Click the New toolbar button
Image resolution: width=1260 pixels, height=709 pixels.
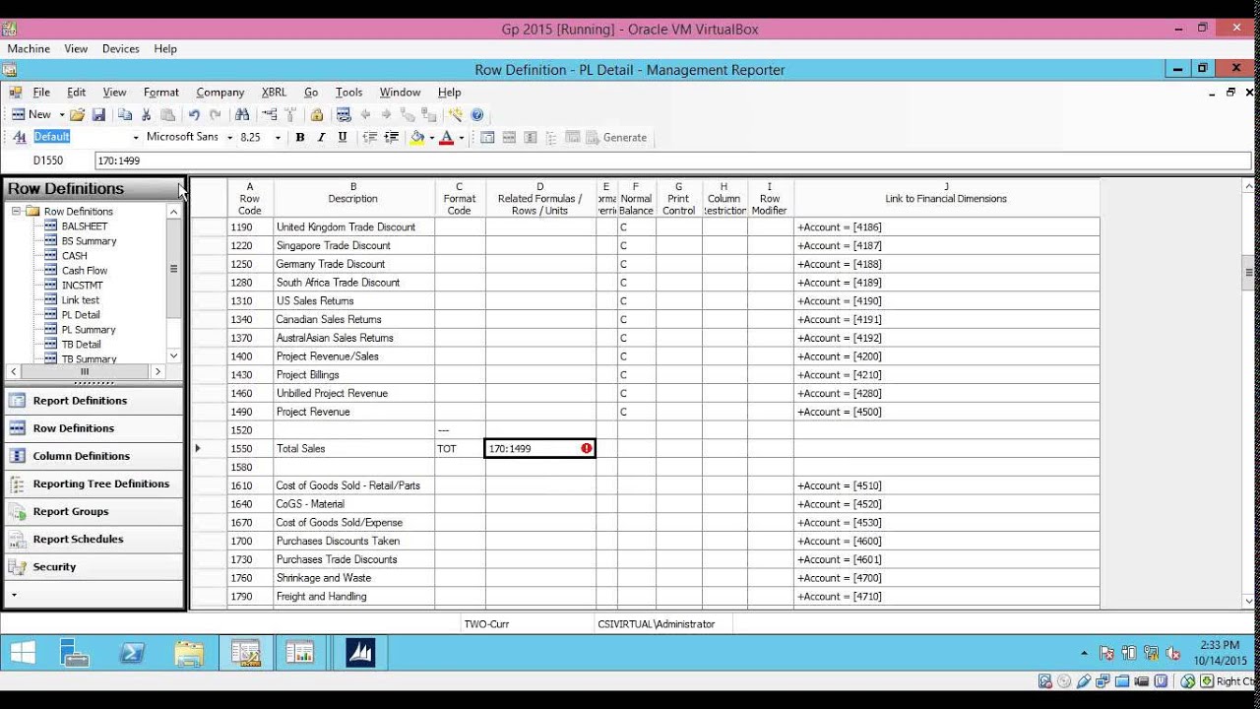tap(31, 115)
